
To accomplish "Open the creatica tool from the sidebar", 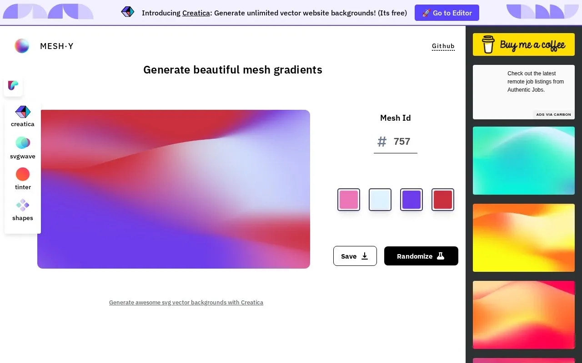I will click(x=23, y=117).
